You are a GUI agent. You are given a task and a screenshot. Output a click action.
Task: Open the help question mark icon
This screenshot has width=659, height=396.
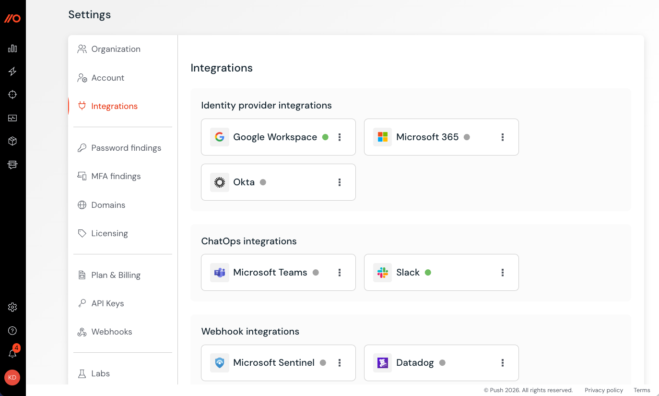12,330
